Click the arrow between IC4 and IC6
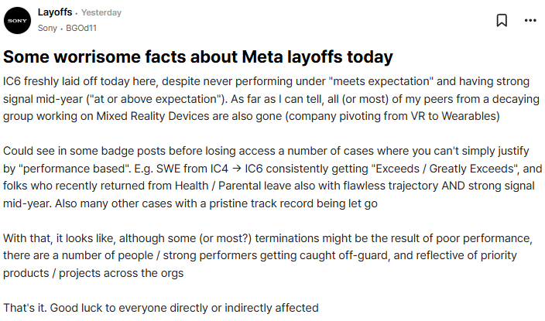Viewport: 545px width, 321px height. point(237,169)
